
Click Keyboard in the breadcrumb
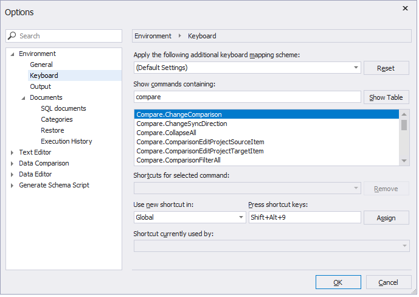202,36
